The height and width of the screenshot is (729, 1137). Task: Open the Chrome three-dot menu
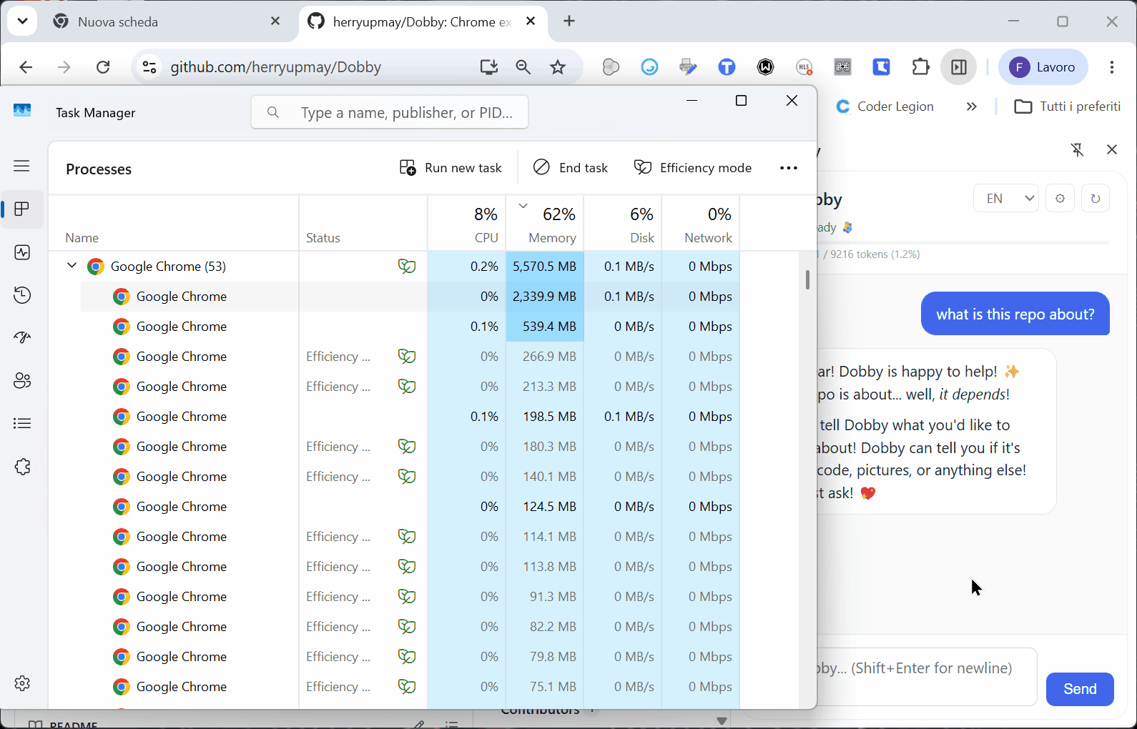[1112, 67]
